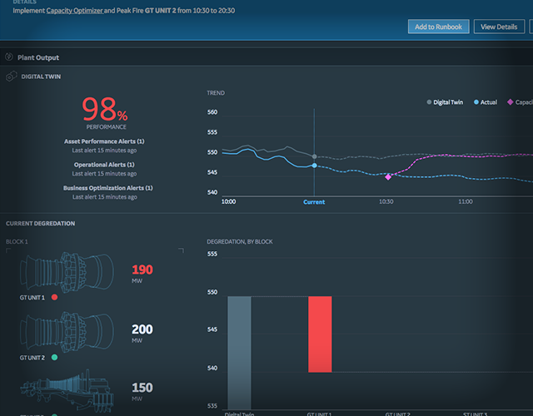Image resolution: width=533 pixels, height=416 pixels.
Task: Click the GT UNIT 2 label under turbine
Action: pyautogui.click(x=32, y=358)
